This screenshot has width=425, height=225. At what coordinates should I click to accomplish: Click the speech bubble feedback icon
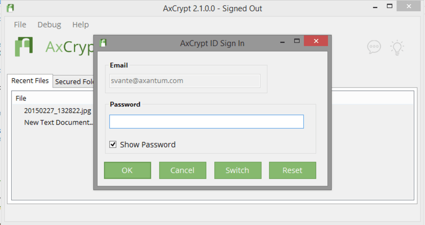point(374,47)
